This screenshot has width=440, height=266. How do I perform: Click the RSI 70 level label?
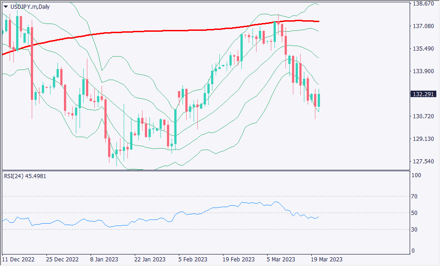click(x=414, y=197)
